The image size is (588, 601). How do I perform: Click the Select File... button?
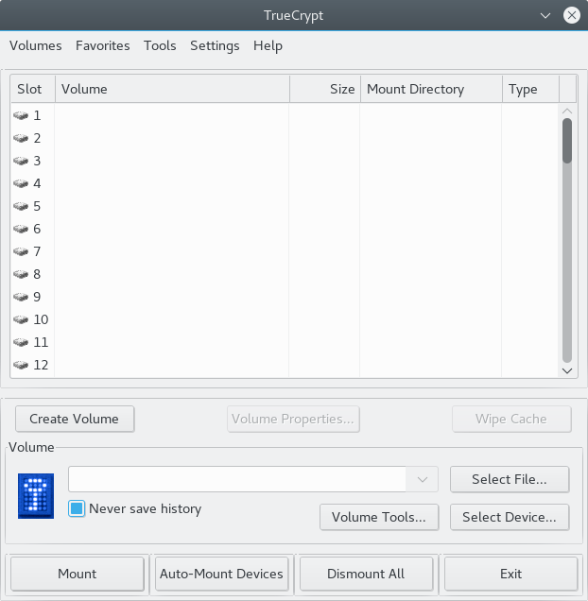510,479
